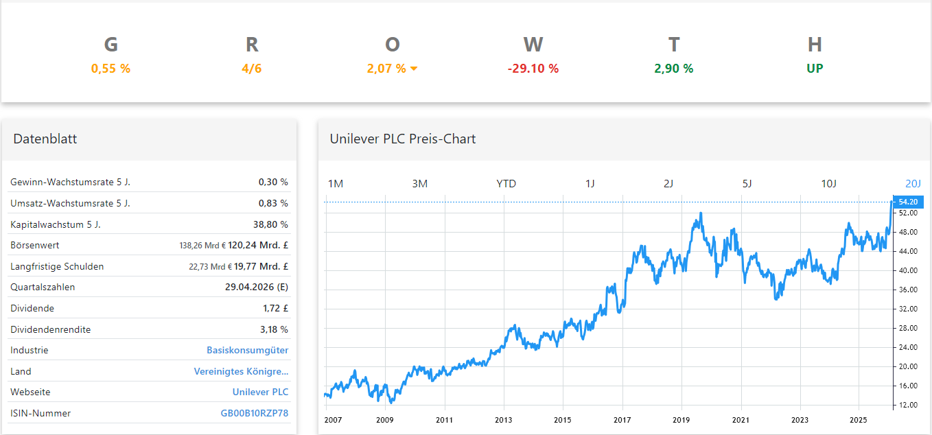Select the 3M chart range
The height and width of the screenshot is (435, 932).
click(x=419, y=183)
